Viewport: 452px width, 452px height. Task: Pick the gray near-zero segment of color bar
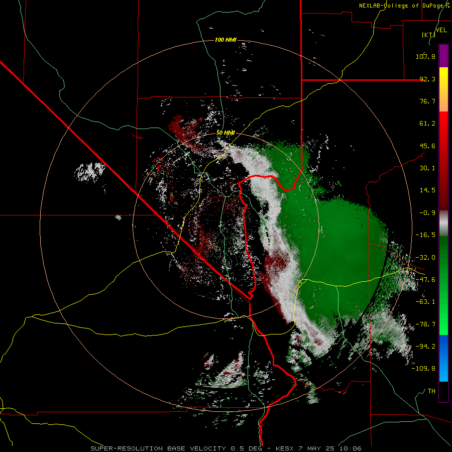(443, 223)
